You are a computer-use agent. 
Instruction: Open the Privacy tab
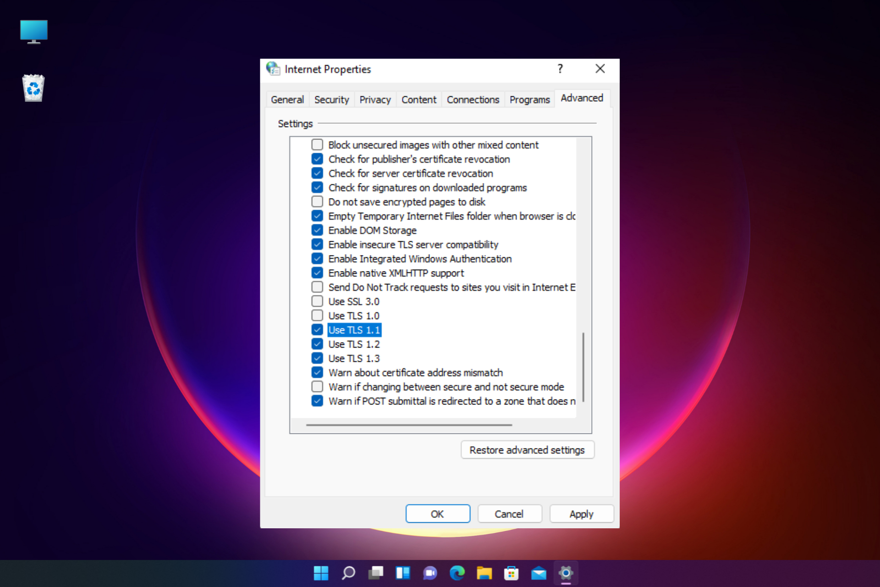(x=375, y=100)
